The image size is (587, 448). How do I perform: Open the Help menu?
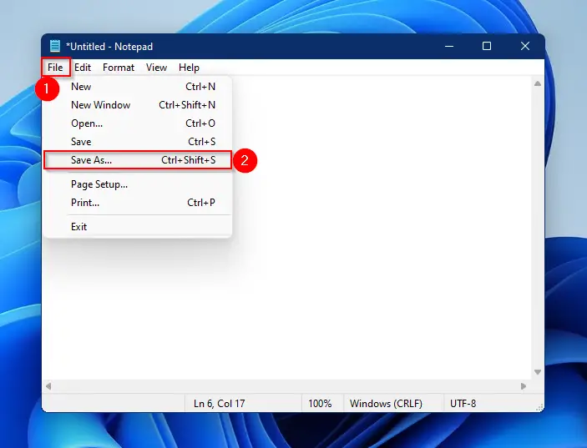(x=189, y=68)
